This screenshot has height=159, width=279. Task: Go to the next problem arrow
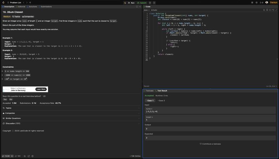[27, 2]
